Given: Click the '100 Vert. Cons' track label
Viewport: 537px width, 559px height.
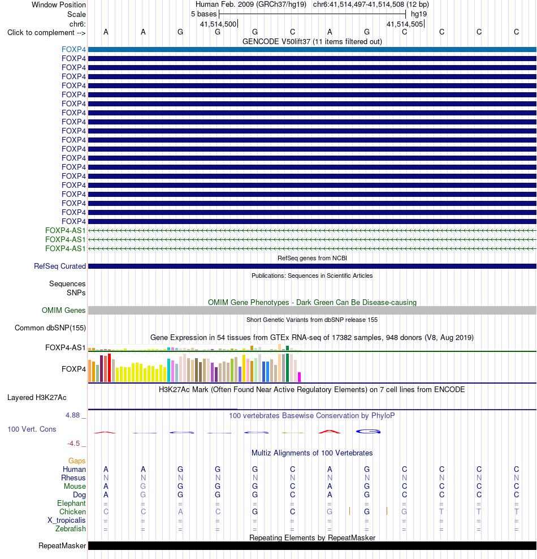Looking at the screenshot, I should 32,429.
